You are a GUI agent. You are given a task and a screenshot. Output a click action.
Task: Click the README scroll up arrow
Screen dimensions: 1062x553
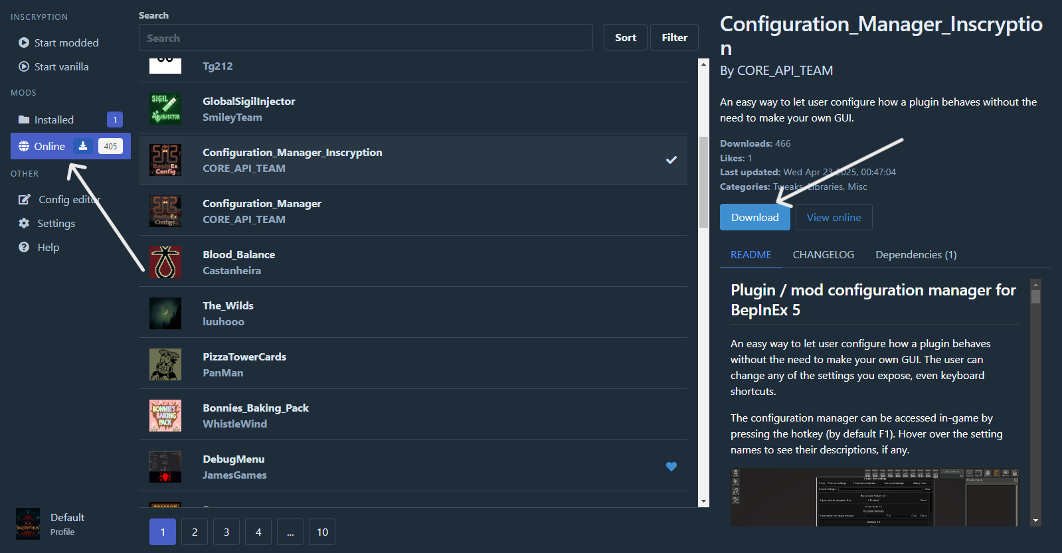click(1035, 284)
